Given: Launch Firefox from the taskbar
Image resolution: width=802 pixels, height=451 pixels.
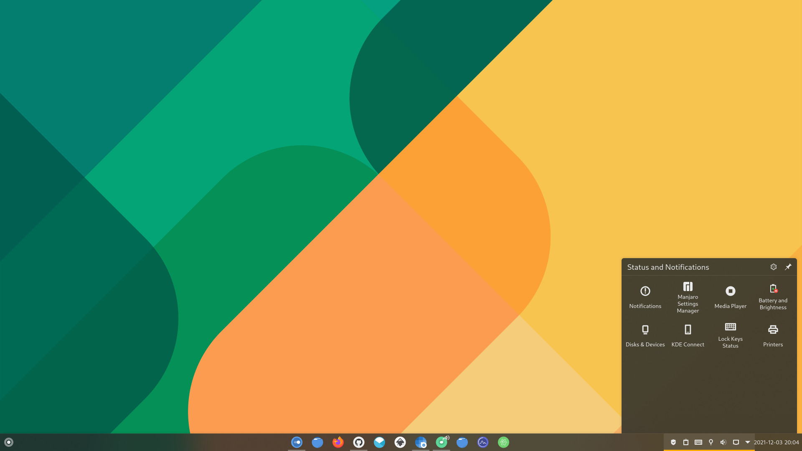Looking at the screenshot, I should (x=338, y=442).
